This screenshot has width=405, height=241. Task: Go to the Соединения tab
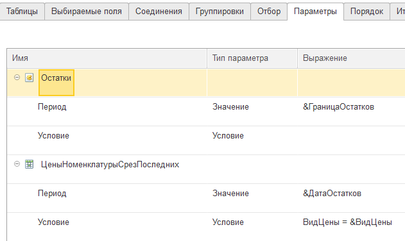pos(159,12)
